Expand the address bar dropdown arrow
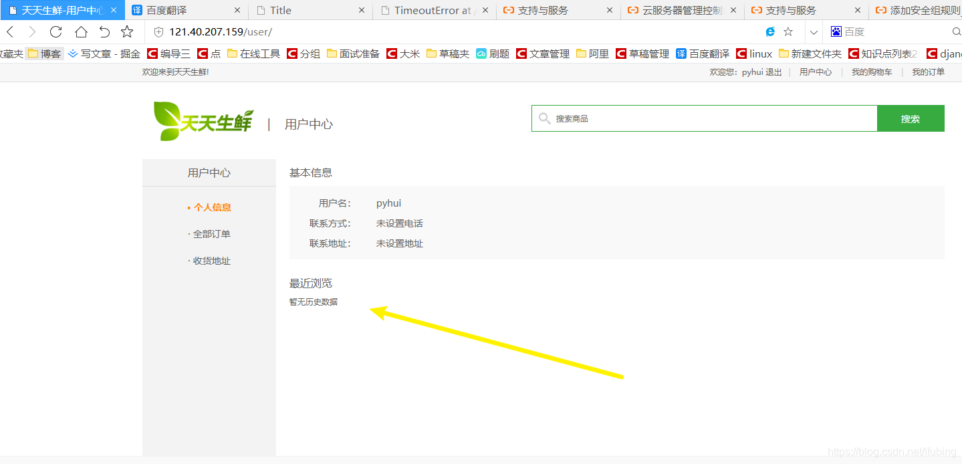 (813, 32)
